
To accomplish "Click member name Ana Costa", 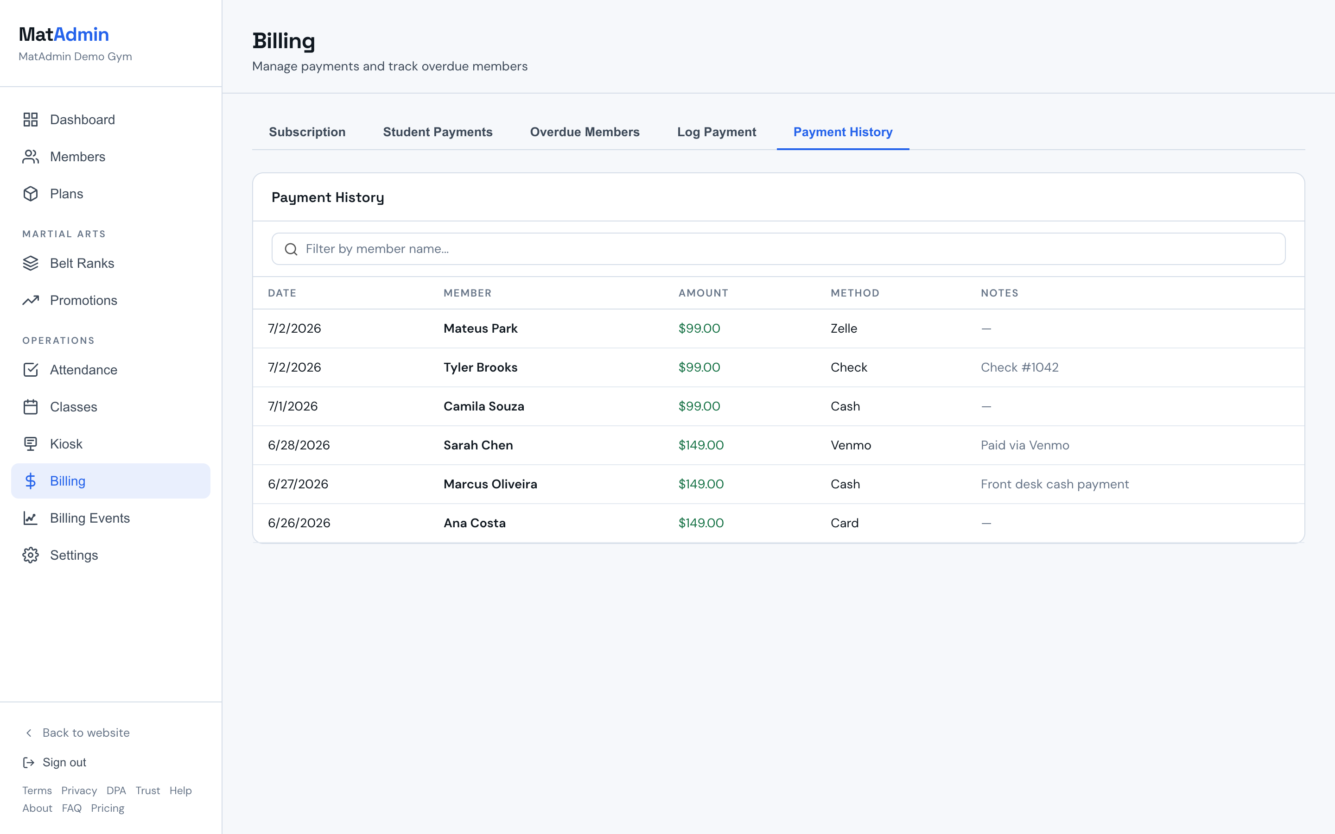I will [x=474, y=523].
